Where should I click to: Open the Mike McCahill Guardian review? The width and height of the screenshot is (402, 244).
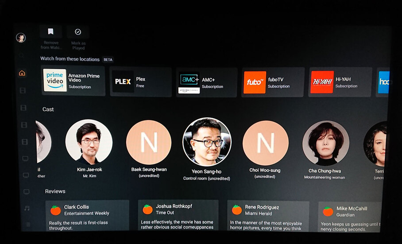pos(350,217)
